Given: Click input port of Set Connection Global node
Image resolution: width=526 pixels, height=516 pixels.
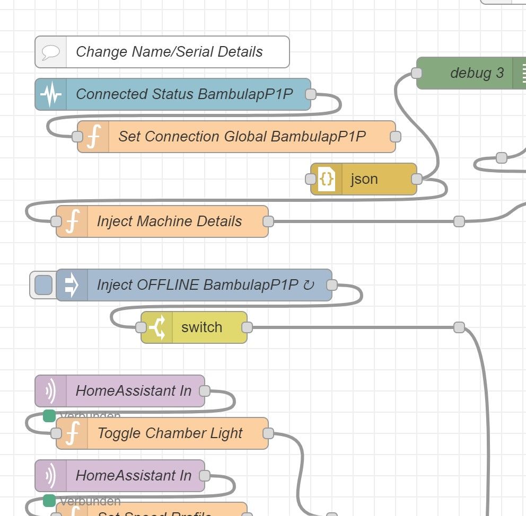Looking at the screenshot, I should tap(77, 137).
